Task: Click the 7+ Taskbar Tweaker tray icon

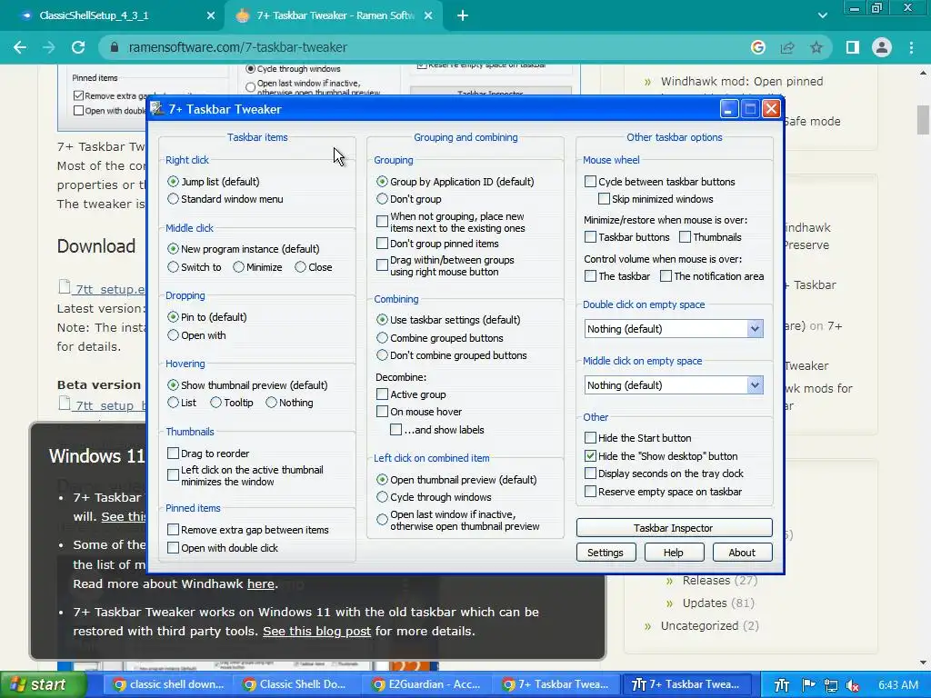Action: pos(782,685)
